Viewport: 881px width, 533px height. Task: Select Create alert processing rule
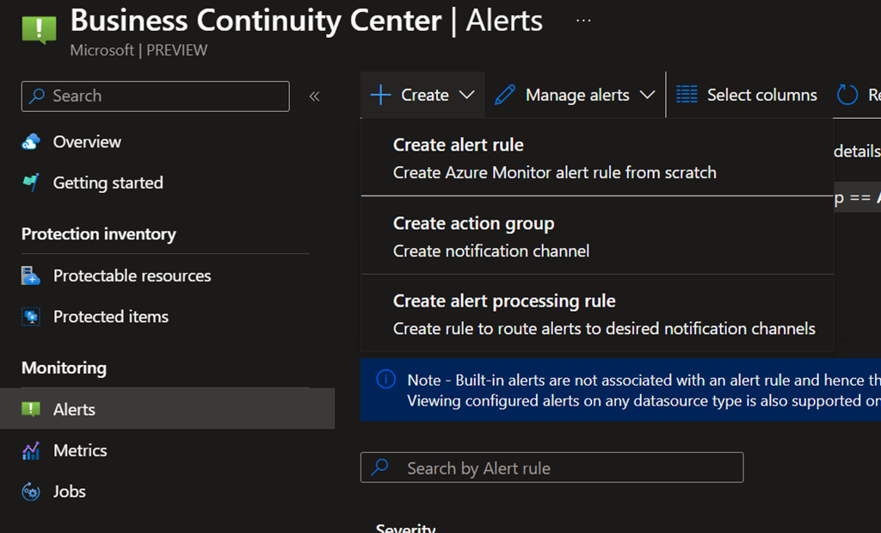504,301
